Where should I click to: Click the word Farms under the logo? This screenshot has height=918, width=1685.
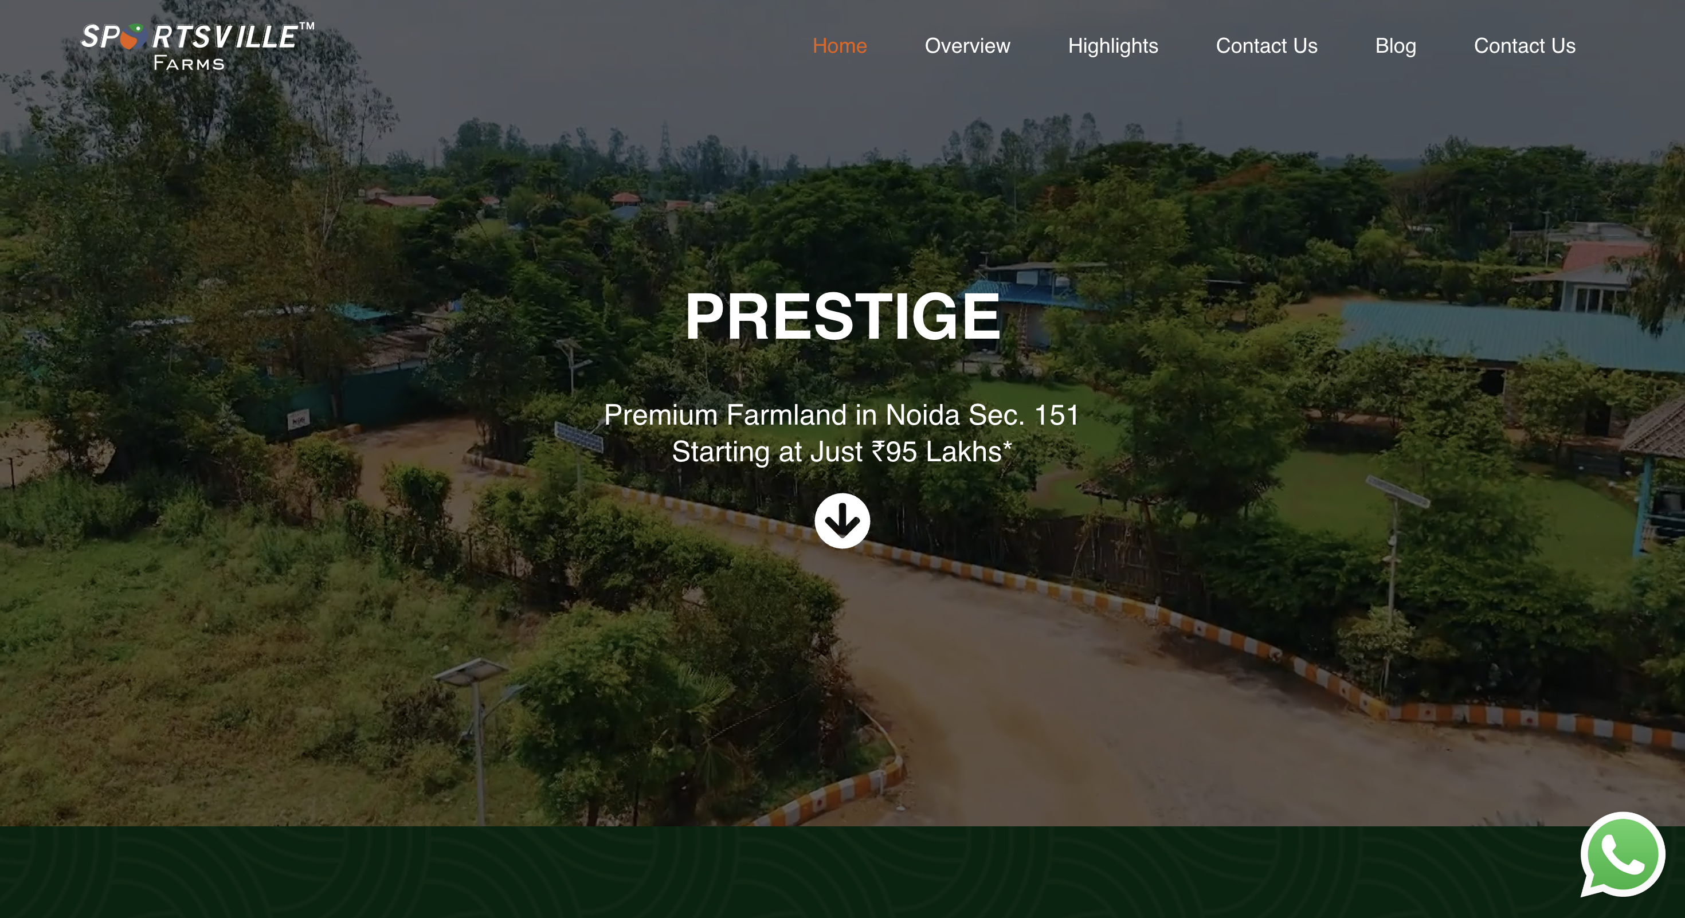click(x=189, y=64)
